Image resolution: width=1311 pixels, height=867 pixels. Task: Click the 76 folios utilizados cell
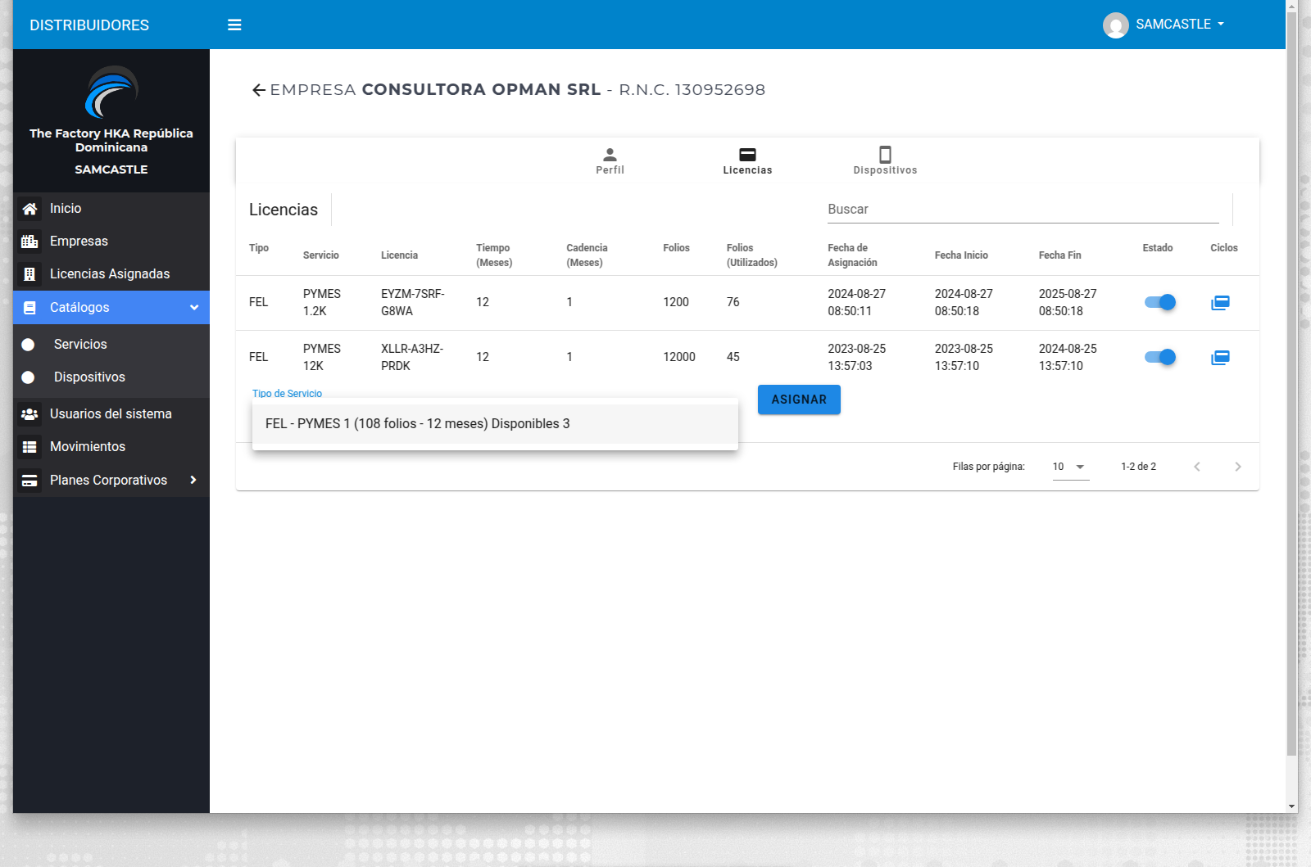pyautogui.click(x=733, y=303)
